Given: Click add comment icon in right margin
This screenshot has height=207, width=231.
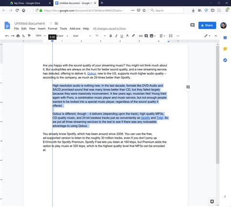Looking at the screenshot, I should coord(188,87).
